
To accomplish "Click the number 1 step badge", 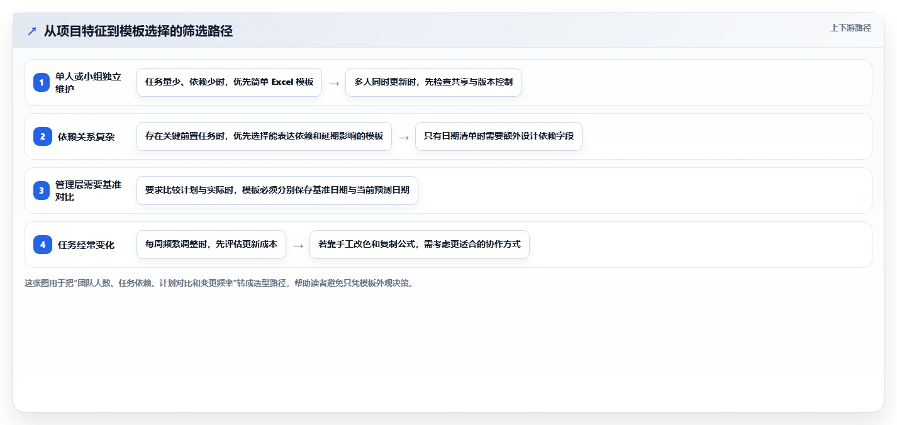I will coord(42,82).
